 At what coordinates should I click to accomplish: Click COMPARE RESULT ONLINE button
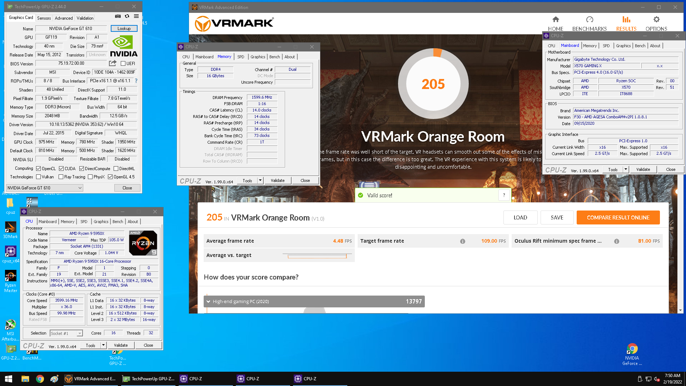[618, 218]
